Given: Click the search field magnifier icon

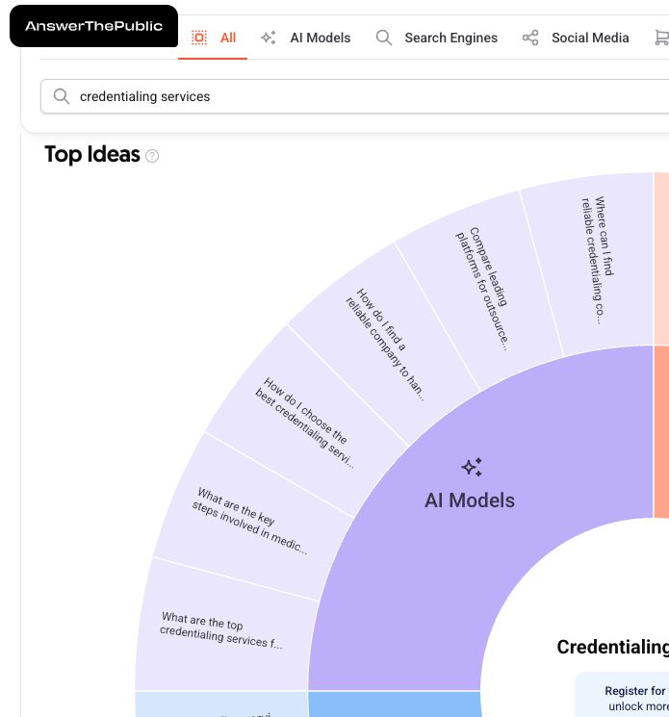Looking at the screenshot, I should point(62,96).
